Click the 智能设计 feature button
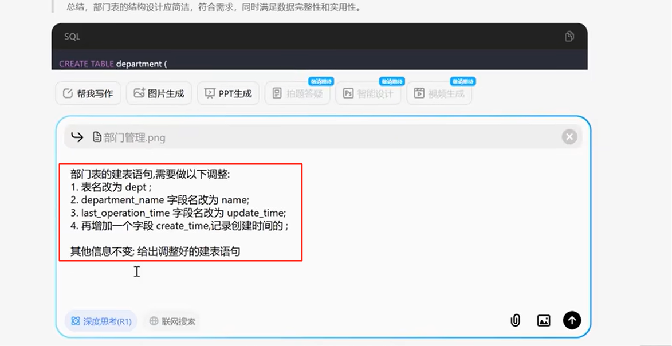 368,93
